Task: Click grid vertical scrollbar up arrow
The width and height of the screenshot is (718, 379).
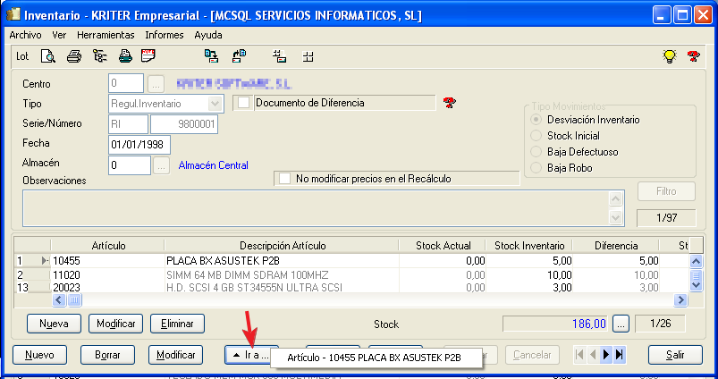Action: [696, 261]
